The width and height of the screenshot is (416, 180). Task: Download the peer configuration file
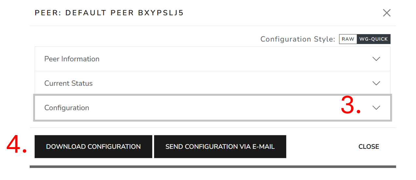[x=93, y=147]
